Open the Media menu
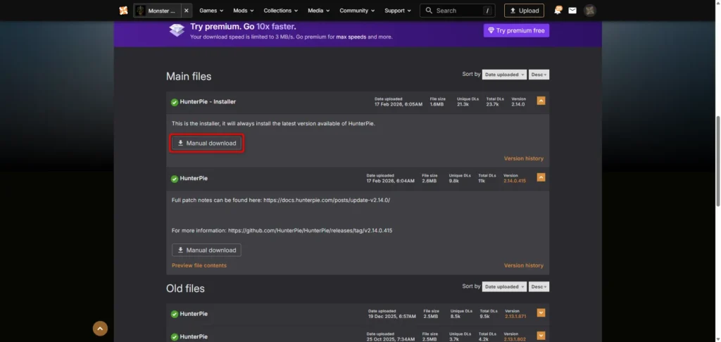Image resolution: width=721 pixels, height=342 pixels. pos(319,11)
